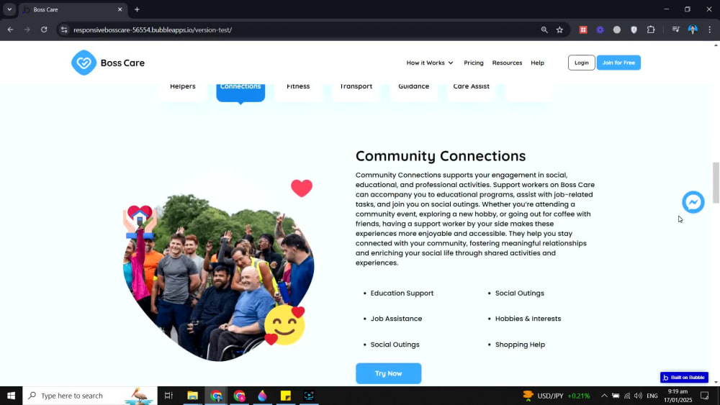The image size is (720, 405).
Task: Open the Chrome profile avatar
Action: tap(693, 29)
